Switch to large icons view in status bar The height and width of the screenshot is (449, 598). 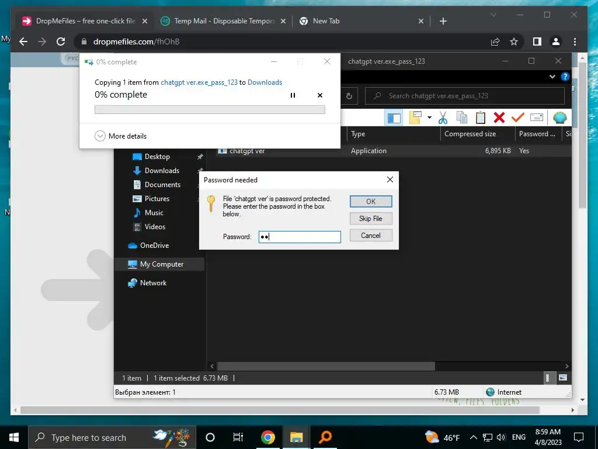(x=562, y=378)
